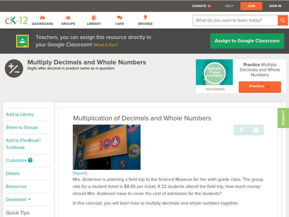
Task: Click Sign In
Action: click(x=275, y=6)
